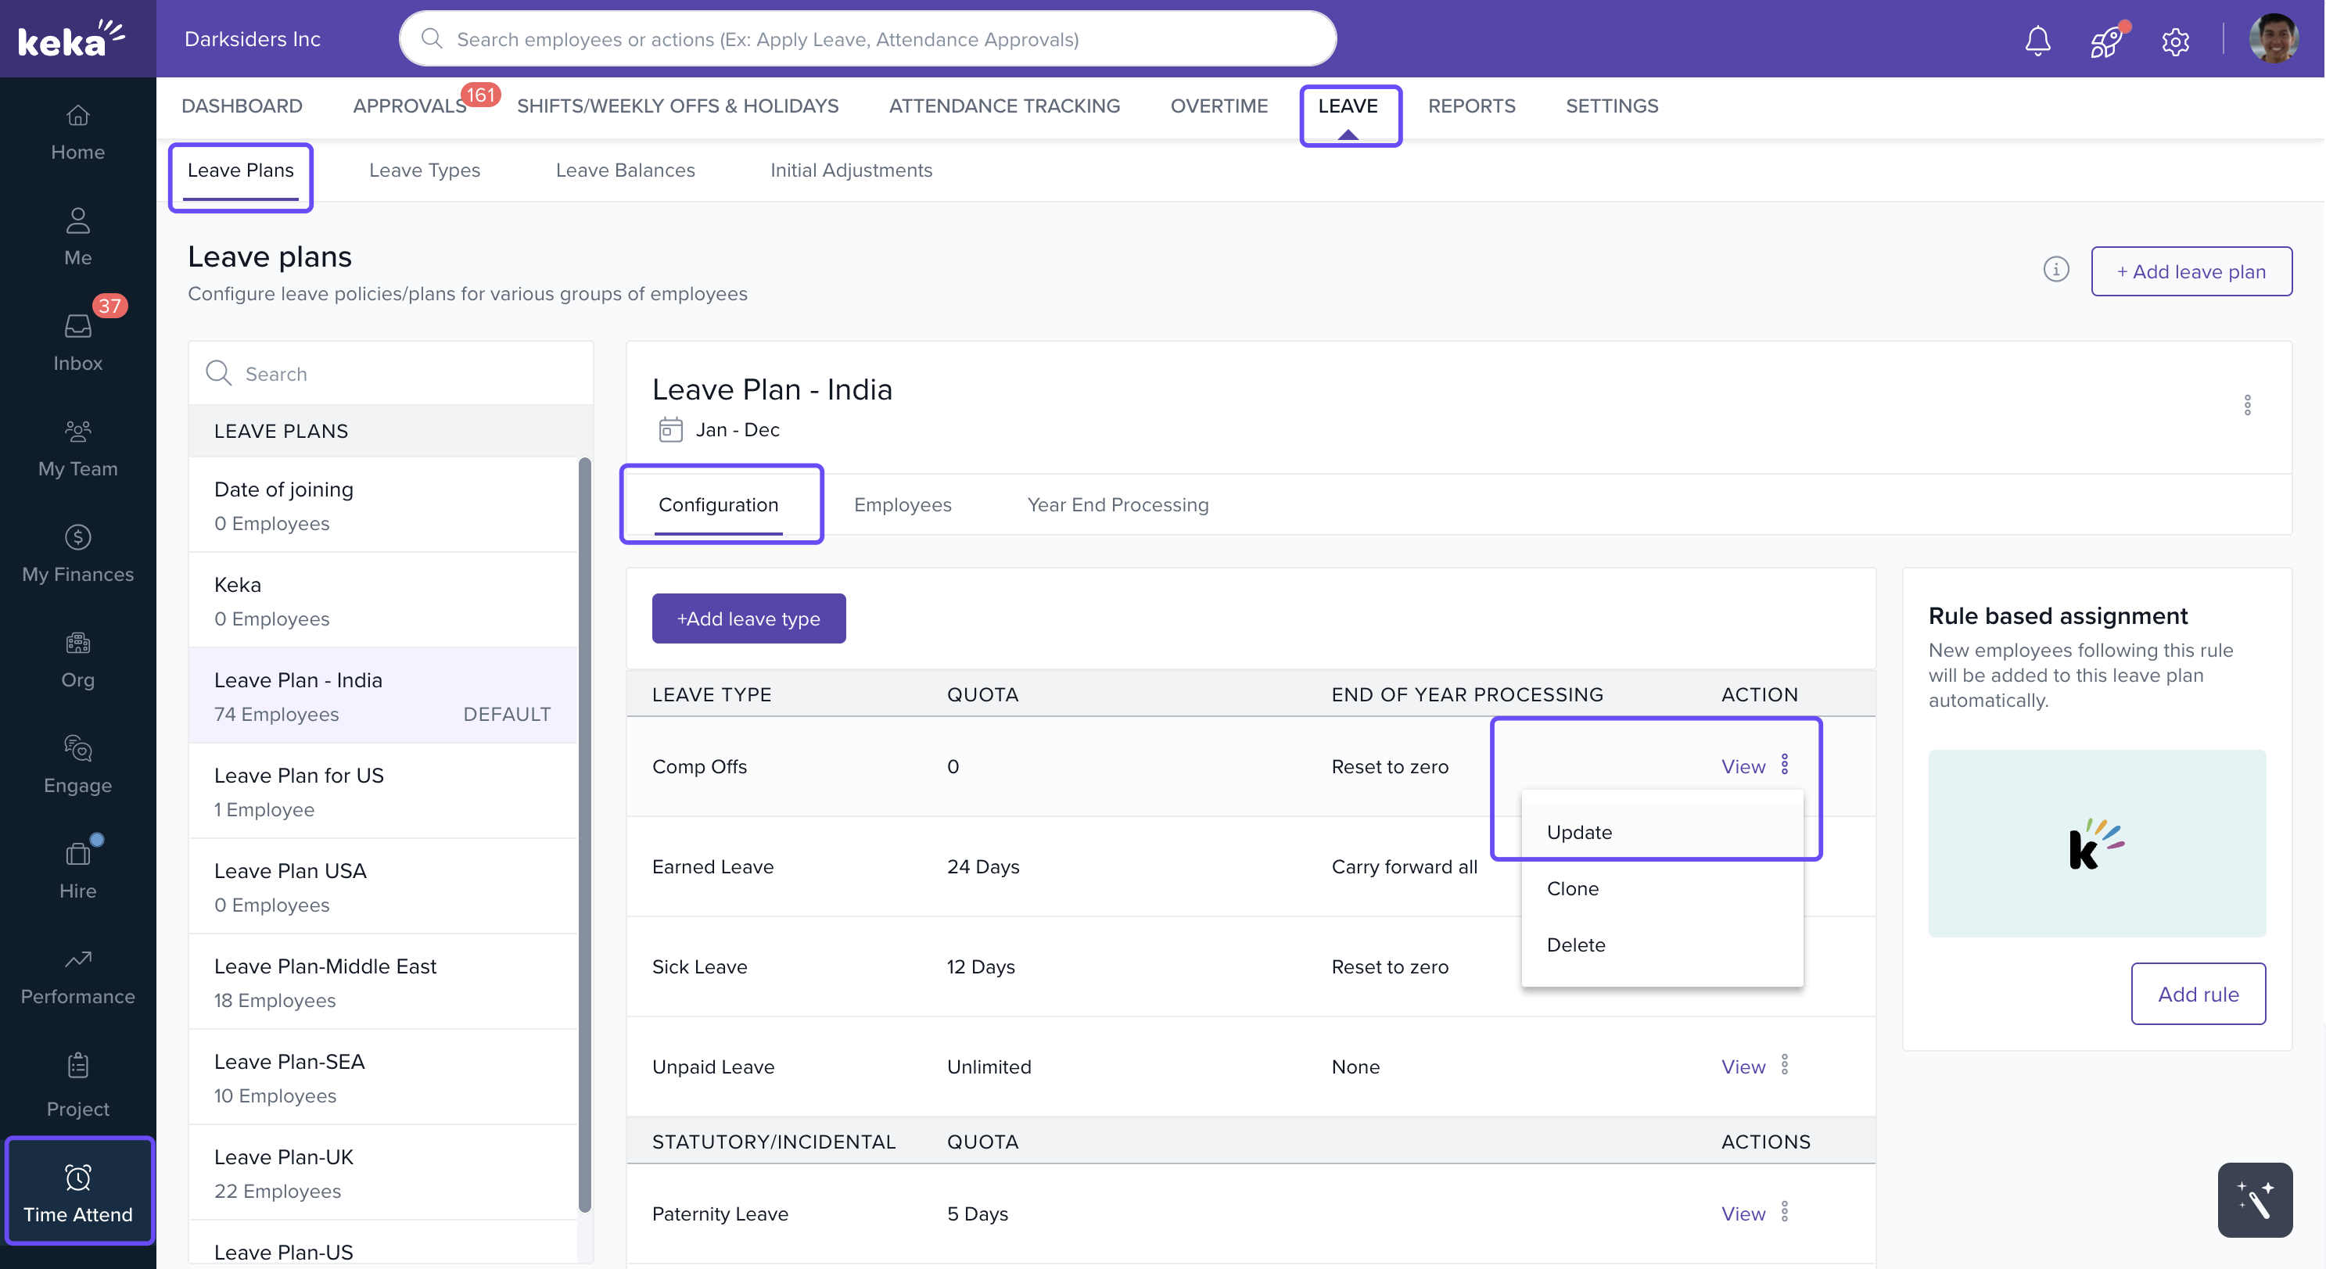Open the notifications bell icon

click(2037, 41)
